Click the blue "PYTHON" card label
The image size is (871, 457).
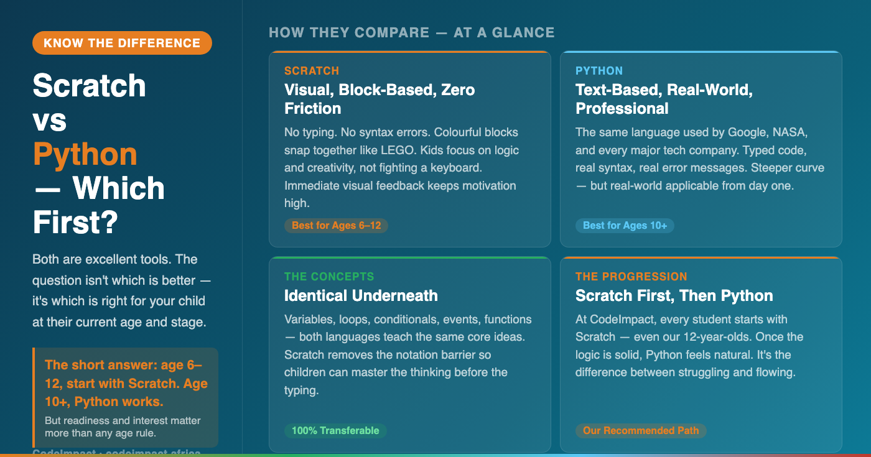[599, 71]
